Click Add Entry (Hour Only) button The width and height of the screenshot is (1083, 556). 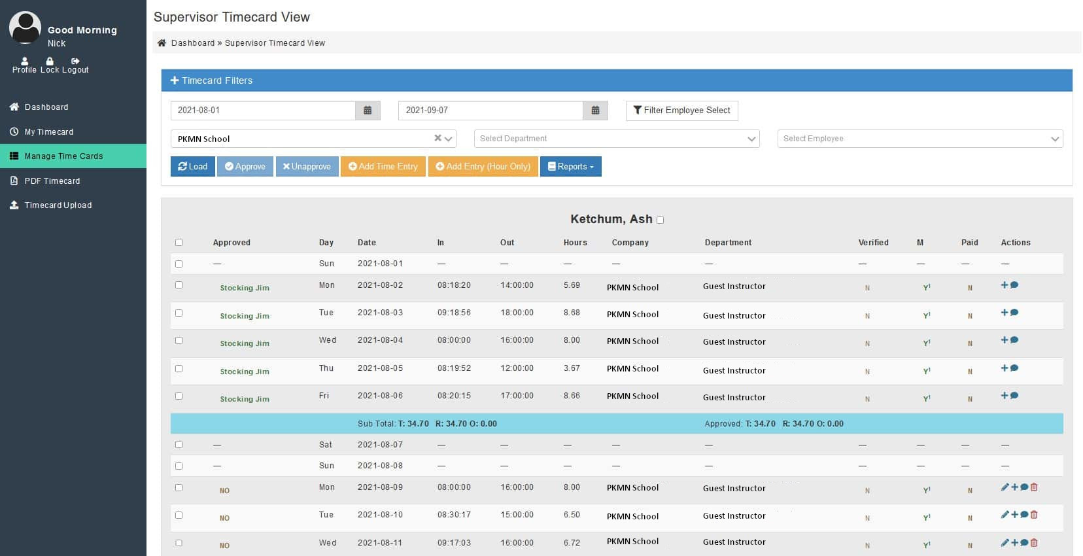pyautogui.click(x=483, y=167)
